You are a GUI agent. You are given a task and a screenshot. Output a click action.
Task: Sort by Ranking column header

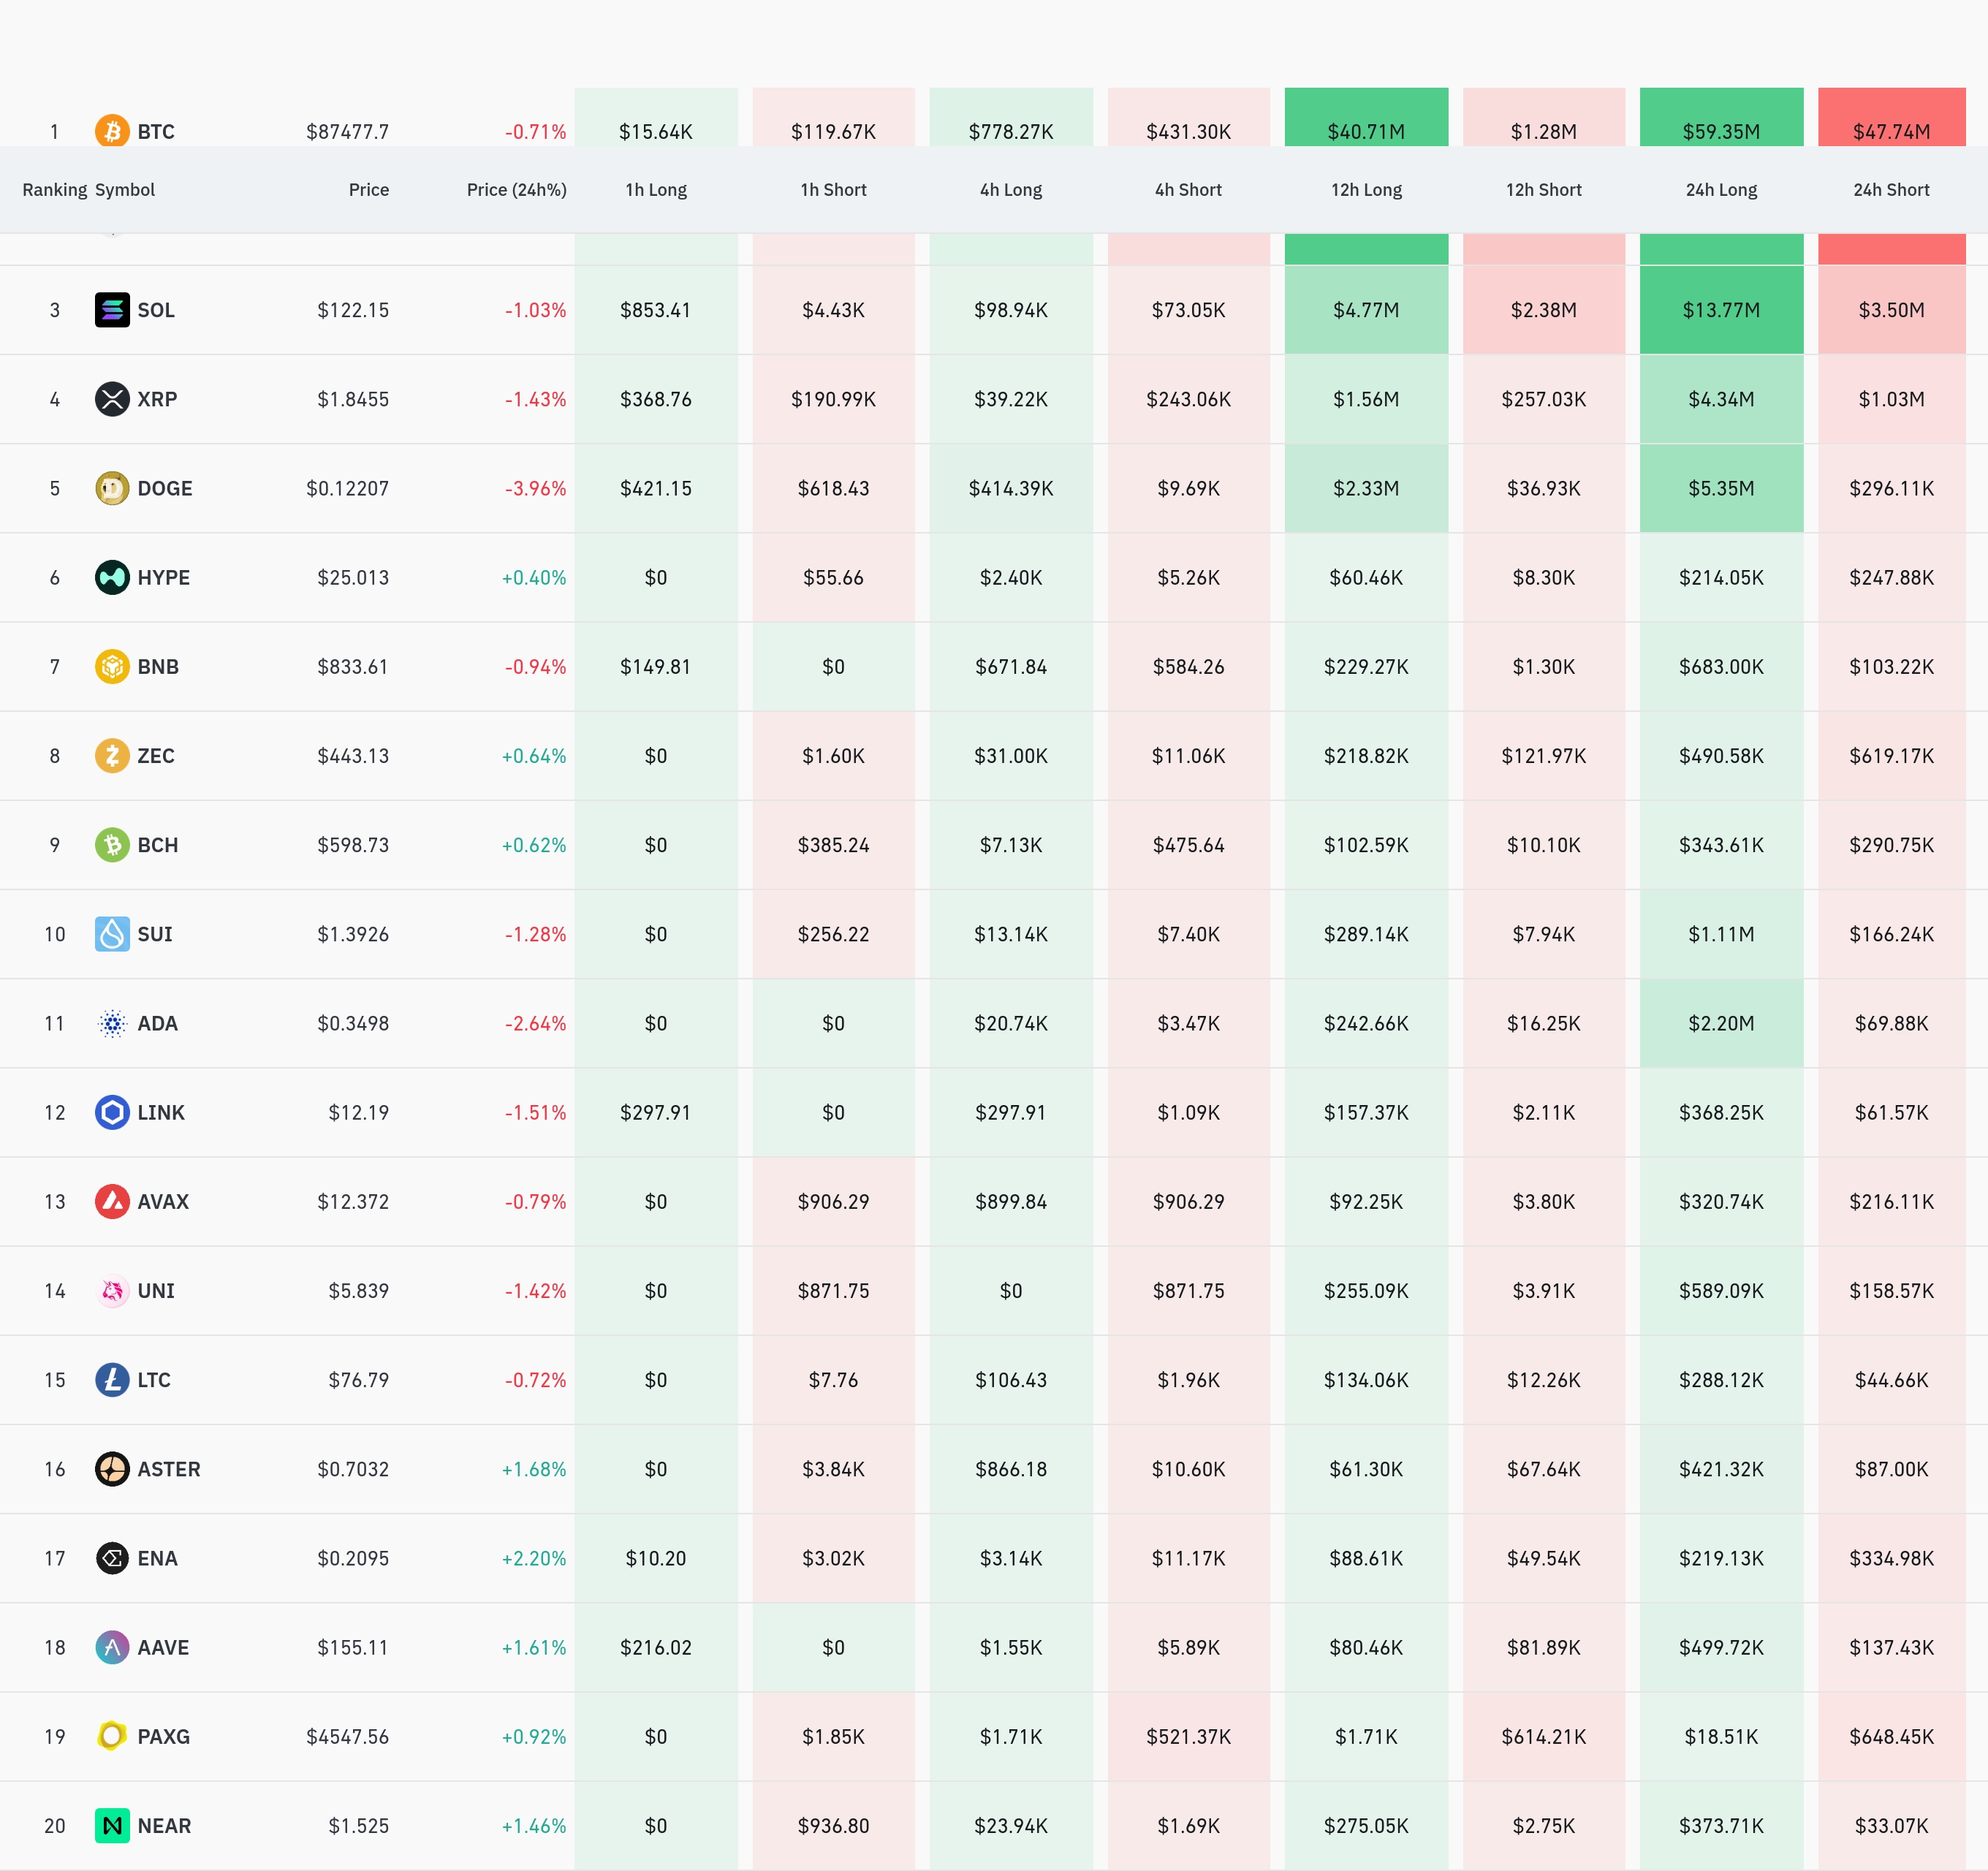click(54, 190)
